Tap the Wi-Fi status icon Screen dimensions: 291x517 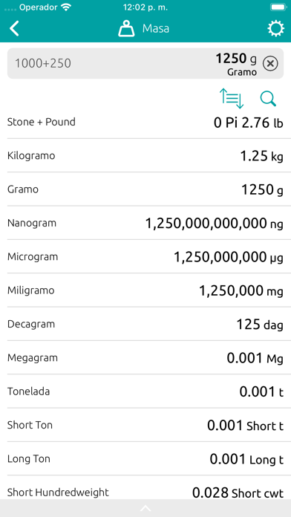click(66, 7)
